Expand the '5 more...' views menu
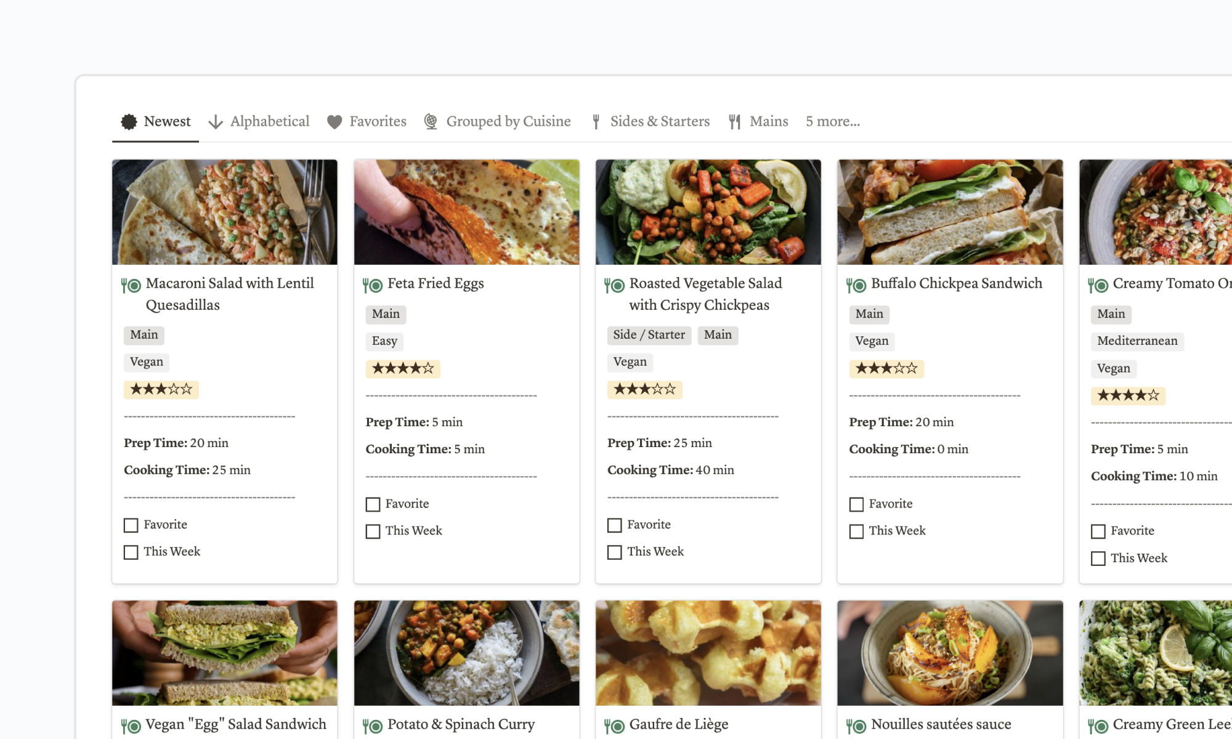The image size is (1232, 739). [x=832, y=122]
